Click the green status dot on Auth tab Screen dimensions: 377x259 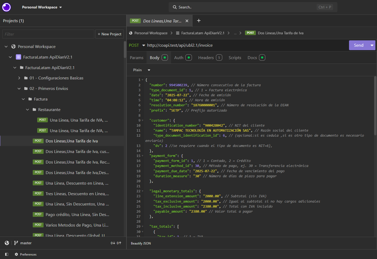point(189,57)
